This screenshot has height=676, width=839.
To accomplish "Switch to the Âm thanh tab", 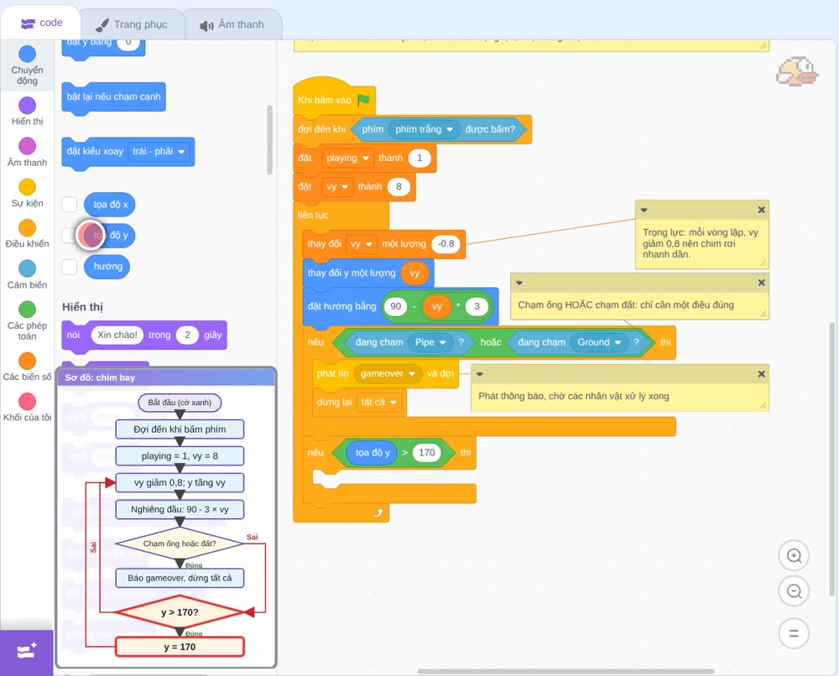I will click(232, 24).
